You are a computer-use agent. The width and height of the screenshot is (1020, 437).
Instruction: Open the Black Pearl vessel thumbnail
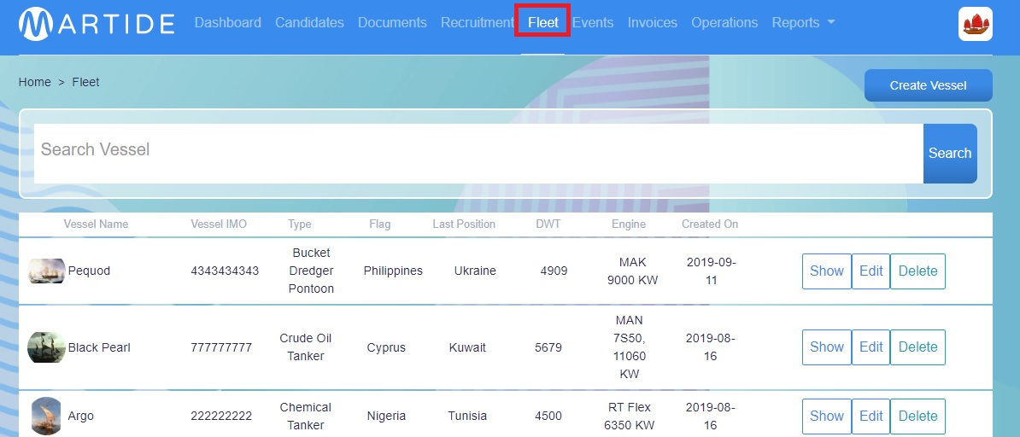tap(46, 347)
